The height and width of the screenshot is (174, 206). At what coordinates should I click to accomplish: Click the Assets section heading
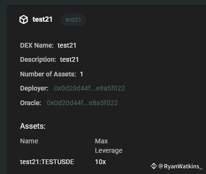click(x=33, y=126)
